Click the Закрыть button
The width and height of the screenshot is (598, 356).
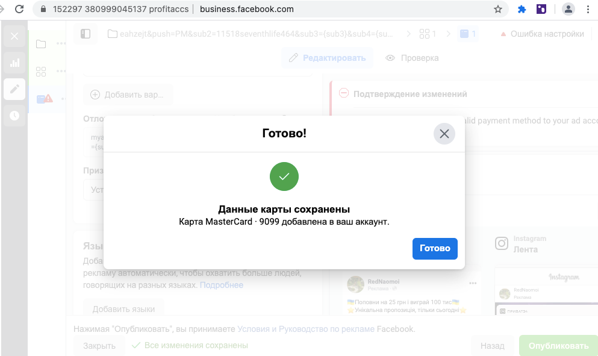(x=99, y=346)
